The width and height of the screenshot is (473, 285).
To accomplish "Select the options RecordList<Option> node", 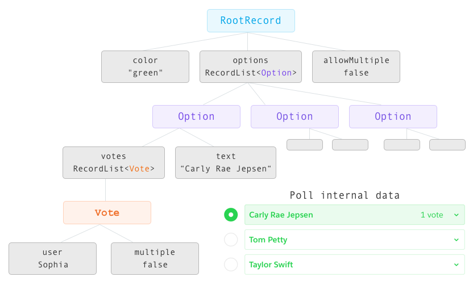I will 251,66.
